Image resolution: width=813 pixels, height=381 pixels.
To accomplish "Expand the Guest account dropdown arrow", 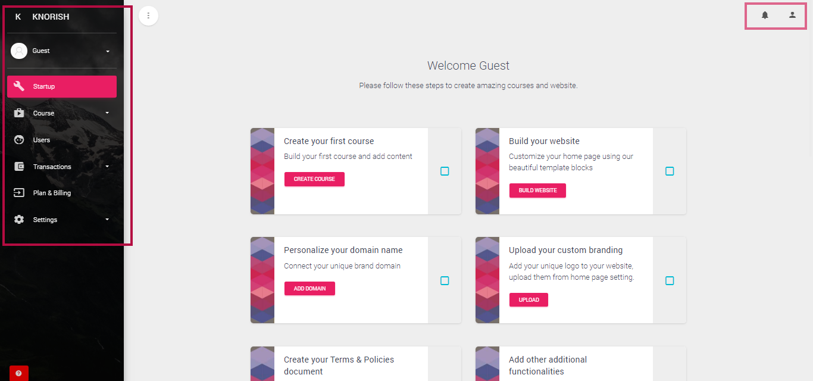I will tap(108, 51).
